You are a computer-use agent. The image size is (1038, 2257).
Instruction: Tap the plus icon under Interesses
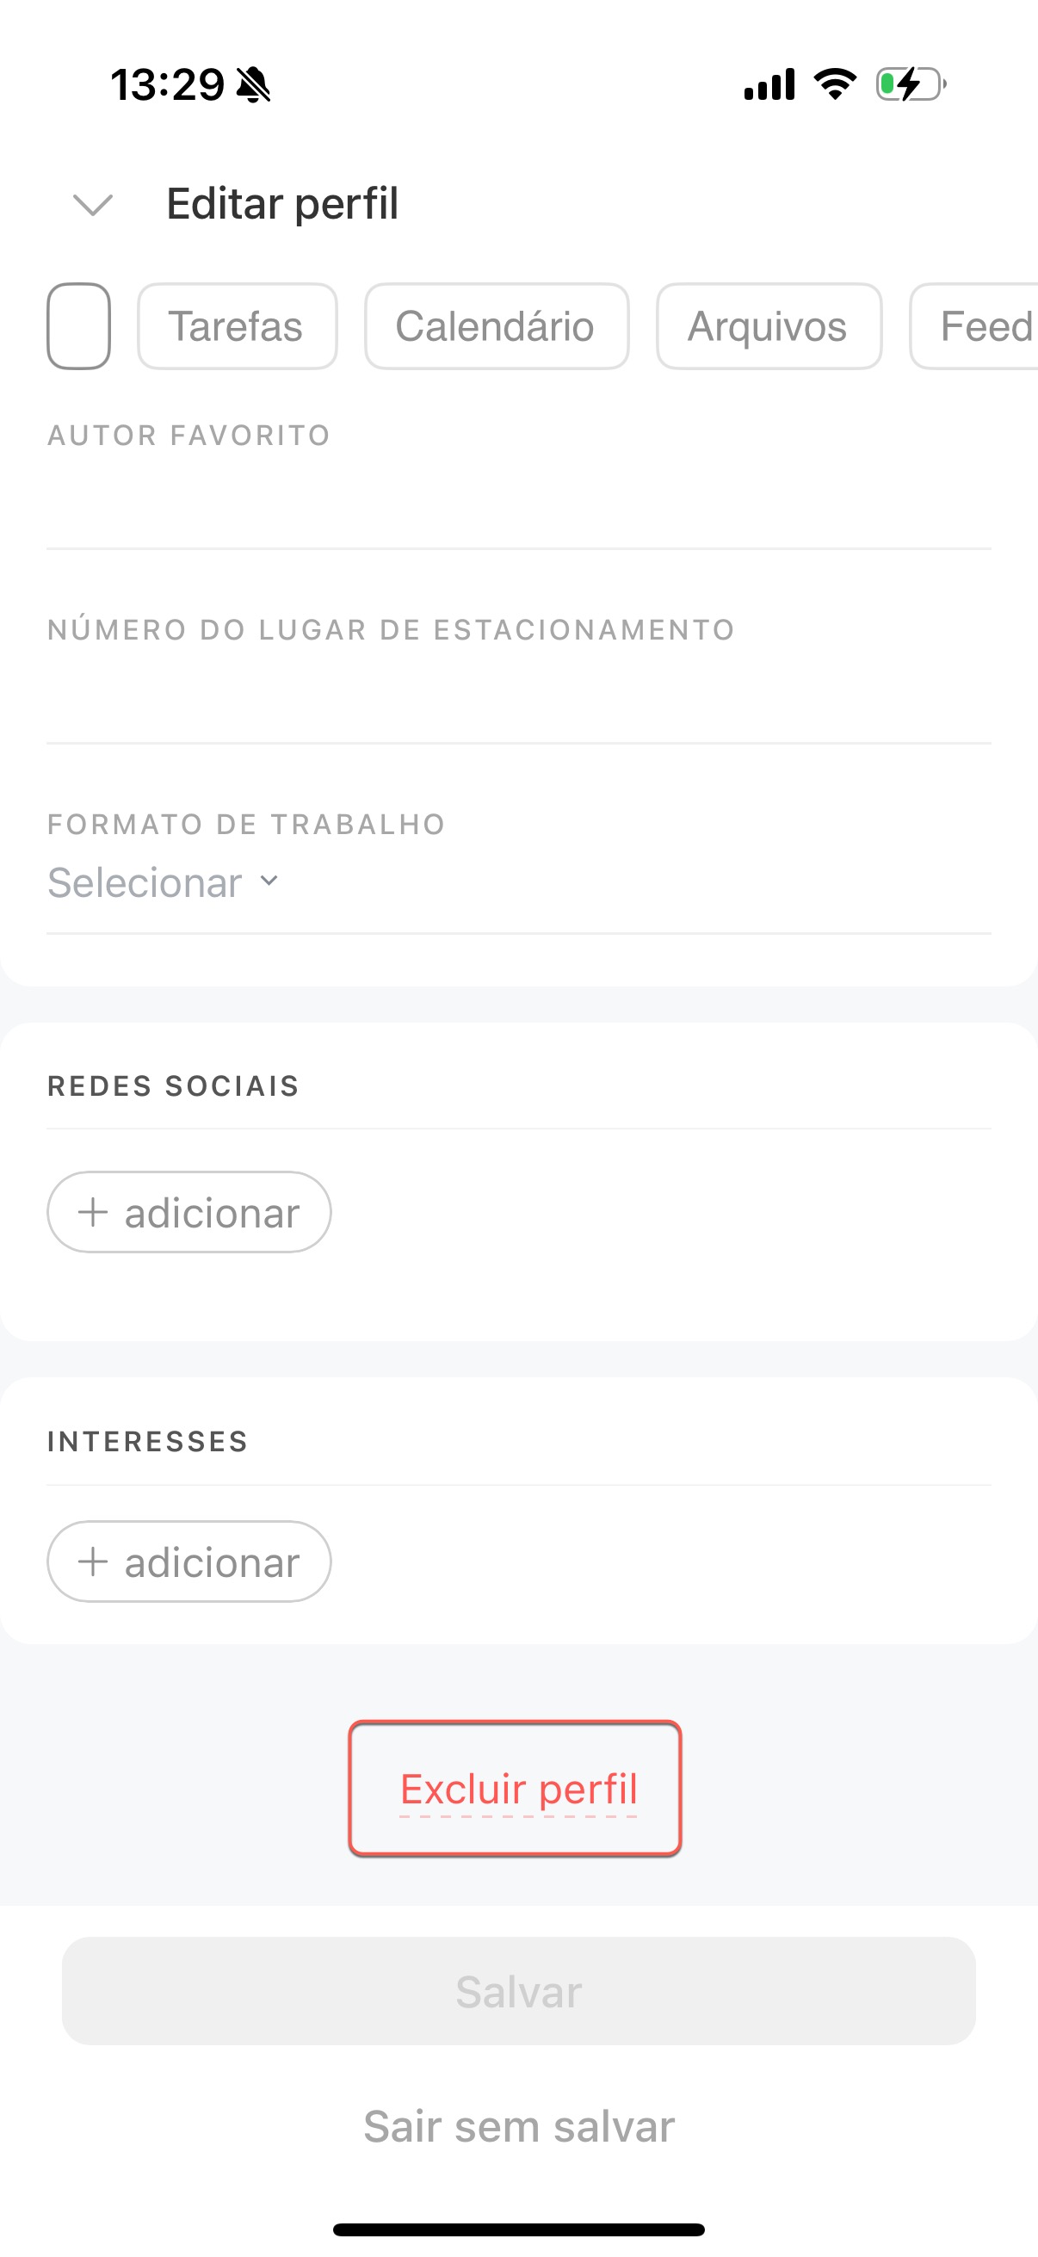click(x=93, y=1561)
